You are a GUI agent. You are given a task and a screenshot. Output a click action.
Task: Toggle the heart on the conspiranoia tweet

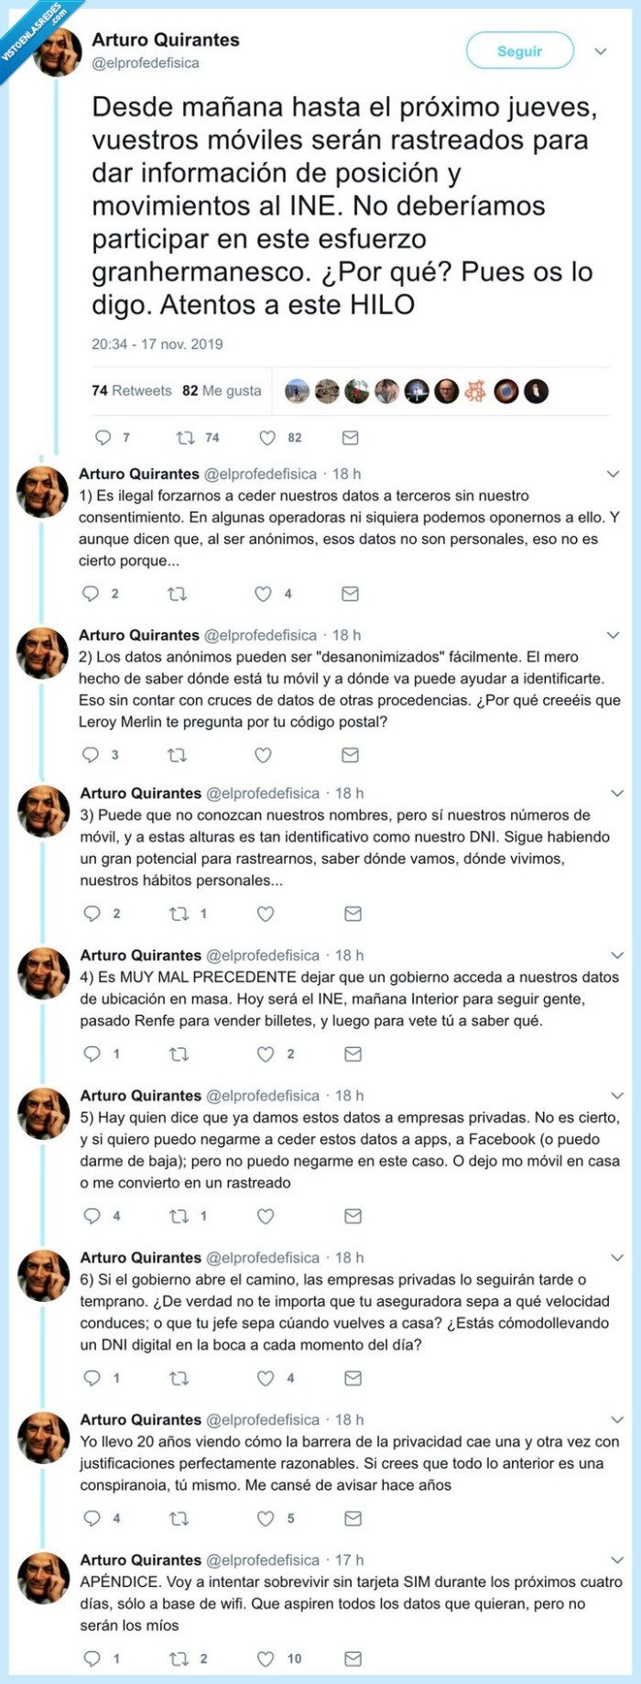click(x=266, y=1517)
